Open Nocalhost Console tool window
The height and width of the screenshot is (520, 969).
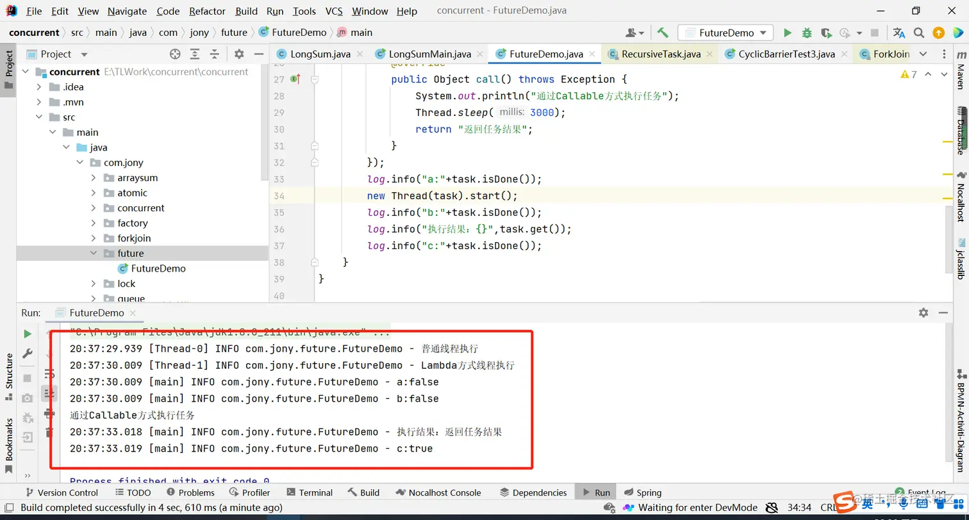[x=438, y=492]
